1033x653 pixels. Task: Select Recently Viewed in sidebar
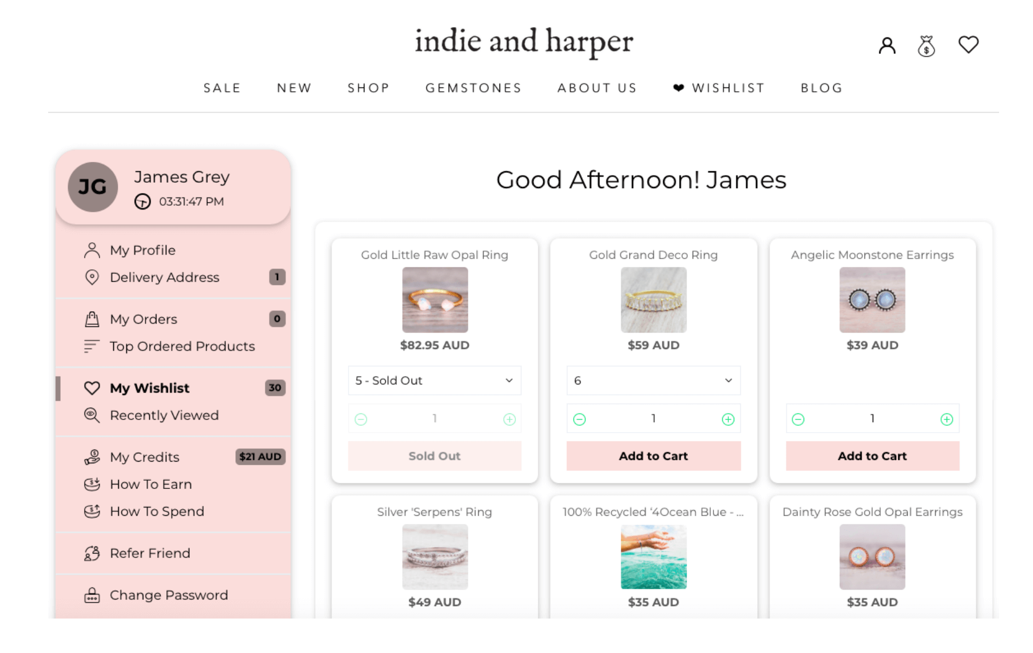click(x=164, y=416)
